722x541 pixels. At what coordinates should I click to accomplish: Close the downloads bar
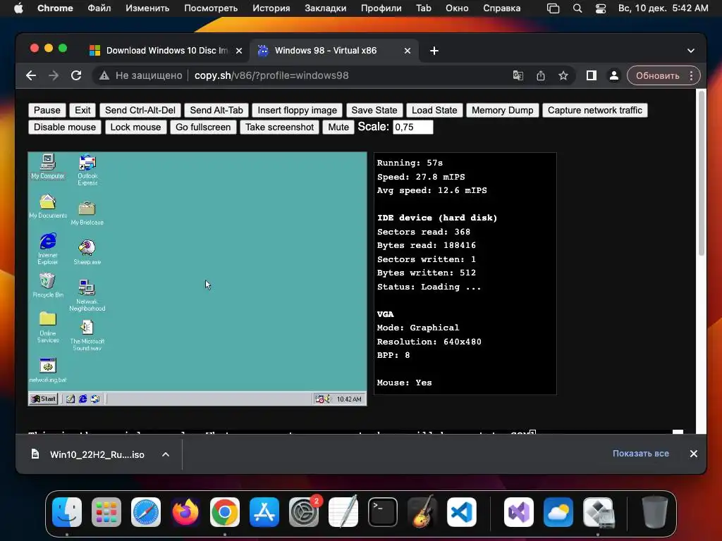694,454
